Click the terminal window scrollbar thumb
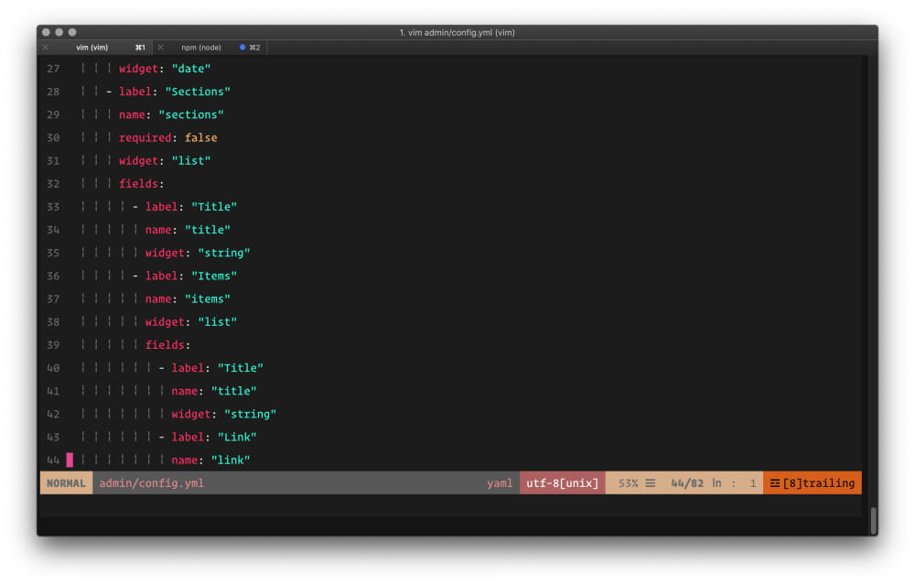Image resolution: width=915 pixels, height=585 pixels. (x=874, y=521)
